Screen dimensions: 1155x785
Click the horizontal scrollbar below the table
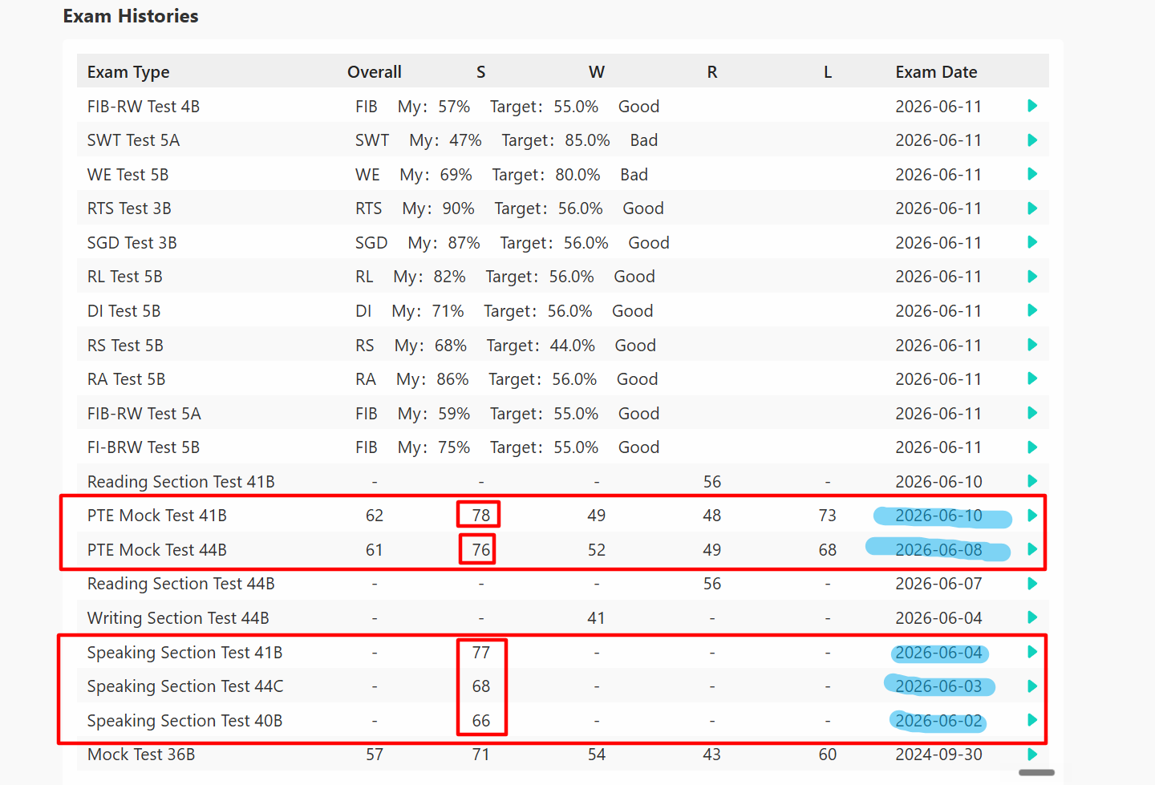coord(1036,772)
